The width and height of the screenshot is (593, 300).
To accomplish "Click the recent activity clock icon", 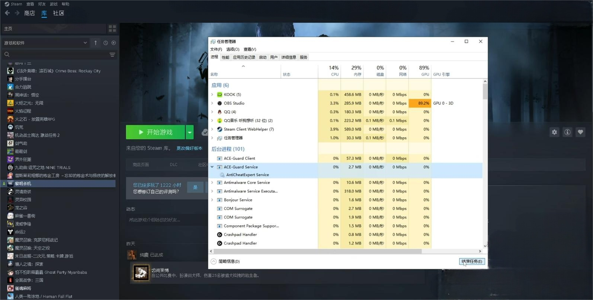I will (x=106, y=43).
